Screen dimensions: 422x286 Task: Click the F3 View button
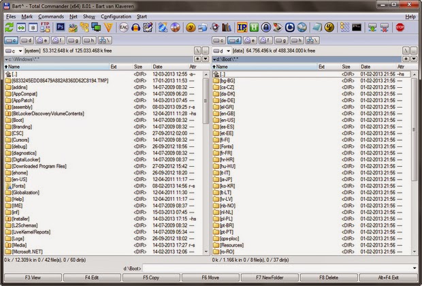point(33,277)
